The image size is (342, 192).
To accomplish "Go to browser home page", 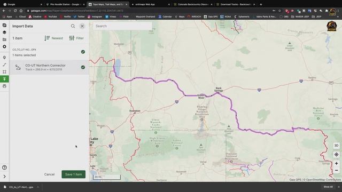I will click(x=21, y=11).
